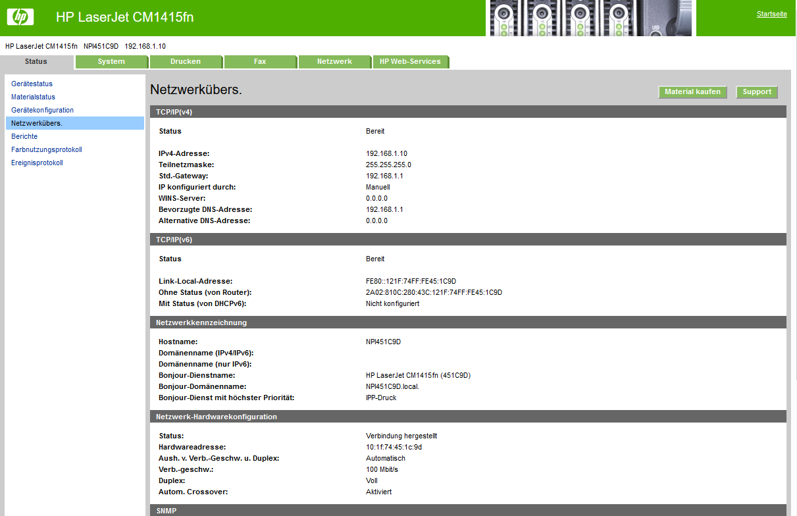This screenshot has height=516, width=797.
Task: Click the Netzwerkkennzeichnung section header
Action: (x=468, y=322)
